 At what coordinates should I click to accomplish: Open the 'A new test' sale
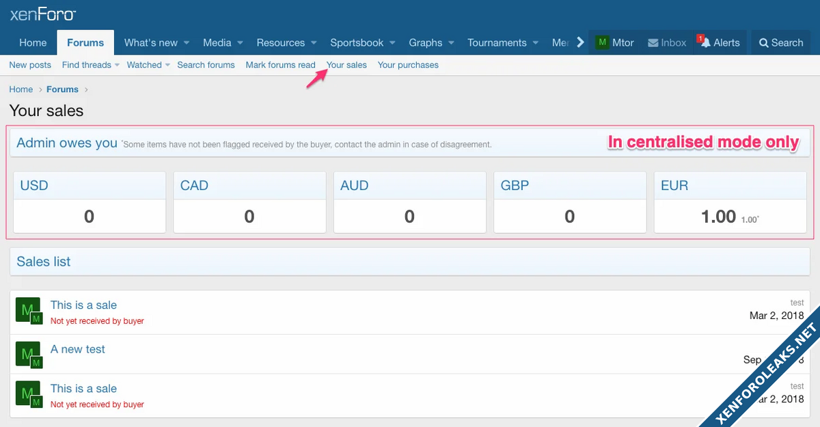78,349
